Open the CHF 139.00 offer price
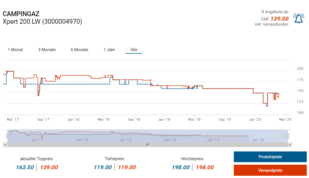This screenshot has width=309, height=178. (279, 19)
